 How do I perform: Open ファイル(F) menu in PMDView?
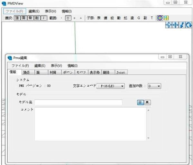(x=14, y=11)
